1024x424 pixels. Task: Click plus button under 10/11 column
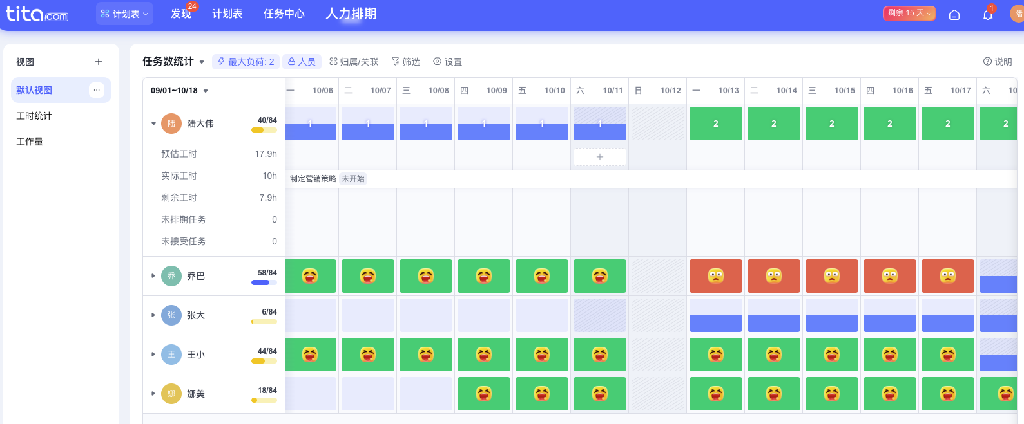coord(600,157)
